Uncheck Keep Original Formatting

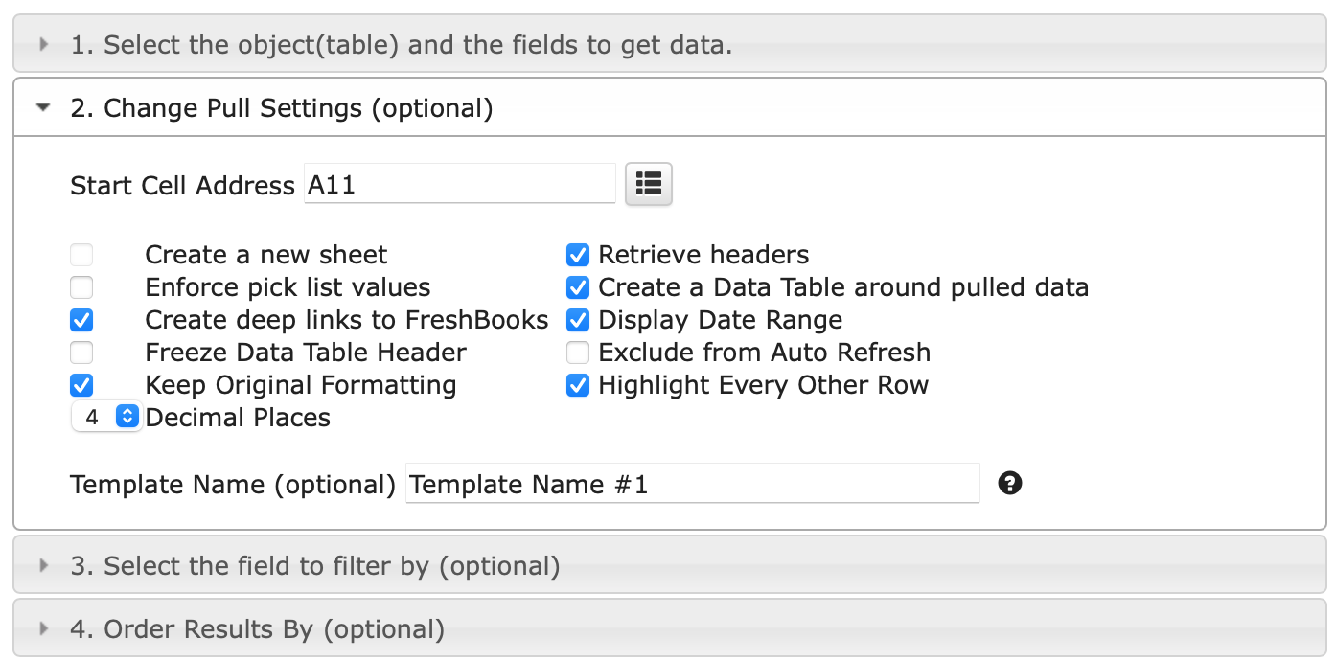click(x=81, y=385)
